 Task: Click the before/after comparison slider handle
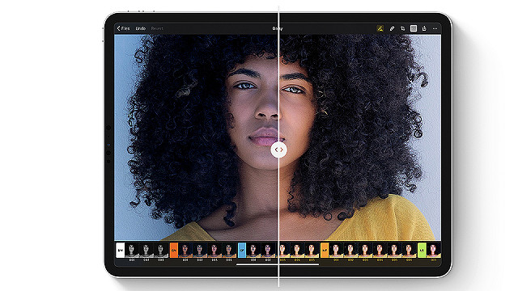pyautogui.click(x=278, y=150)
